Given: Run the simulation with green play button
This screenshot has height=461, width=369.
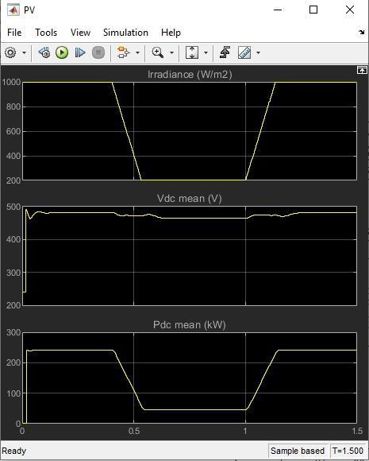Looking at the screenshot, I should [62, 53].
